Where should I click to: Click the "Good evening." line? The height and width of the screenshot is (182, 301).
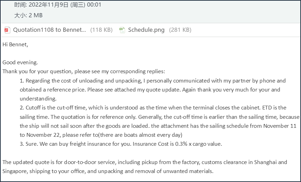[20, 63]
